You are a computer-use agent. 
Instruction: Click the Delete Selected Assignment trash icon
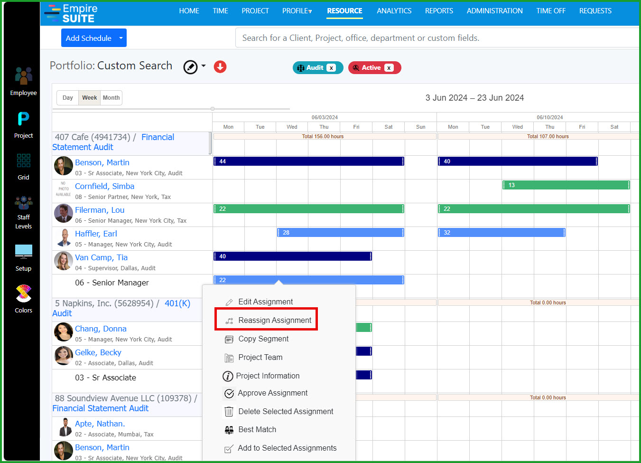229,412
